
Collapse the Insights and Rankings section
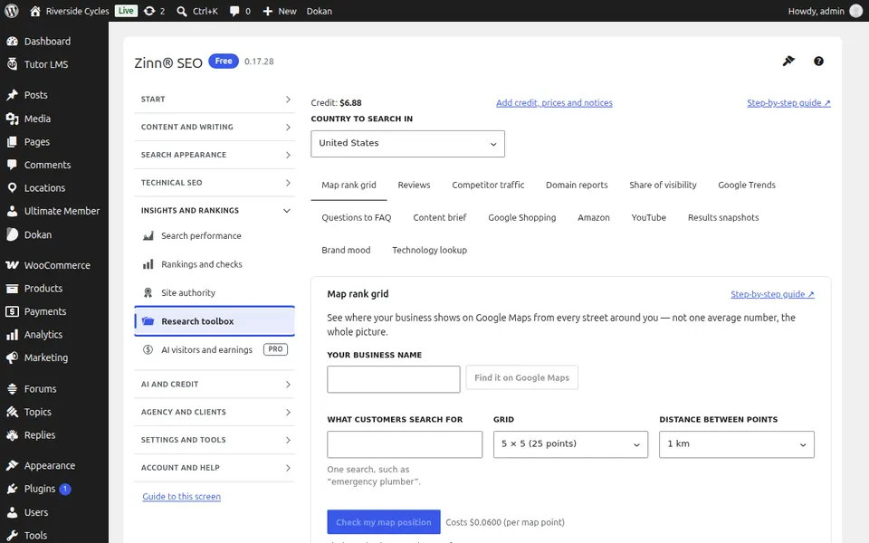pos(214,211)
